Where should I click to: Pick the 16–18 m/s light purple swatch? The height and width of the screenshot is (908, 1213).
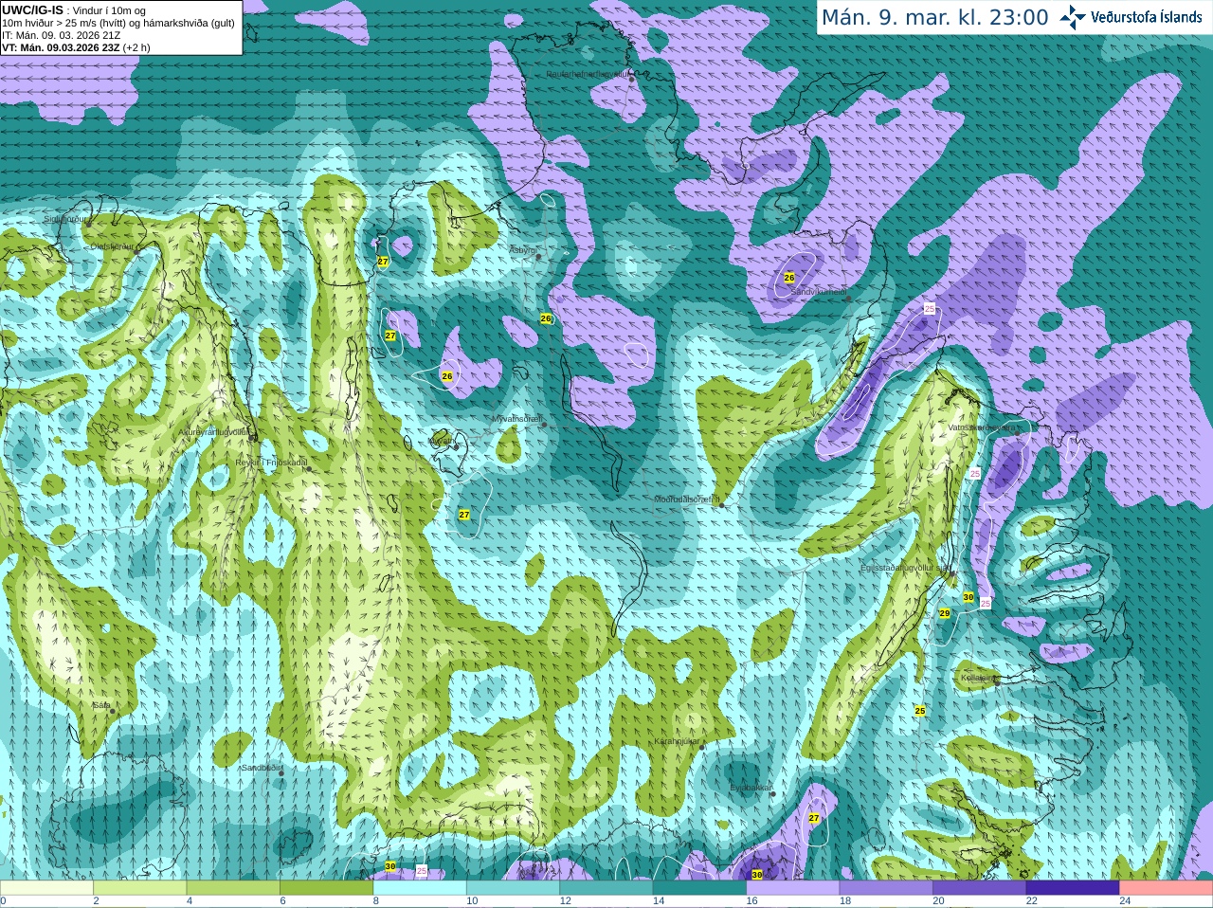793,888
